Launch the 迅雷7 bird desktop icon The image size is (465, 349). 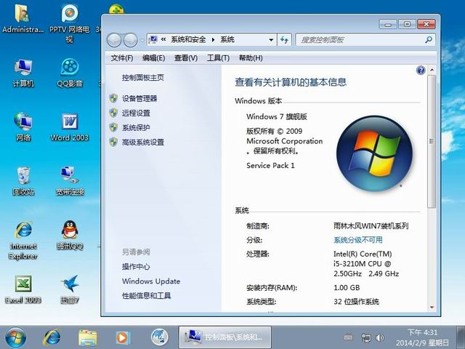pyautogui.click(x=70, y=289)
